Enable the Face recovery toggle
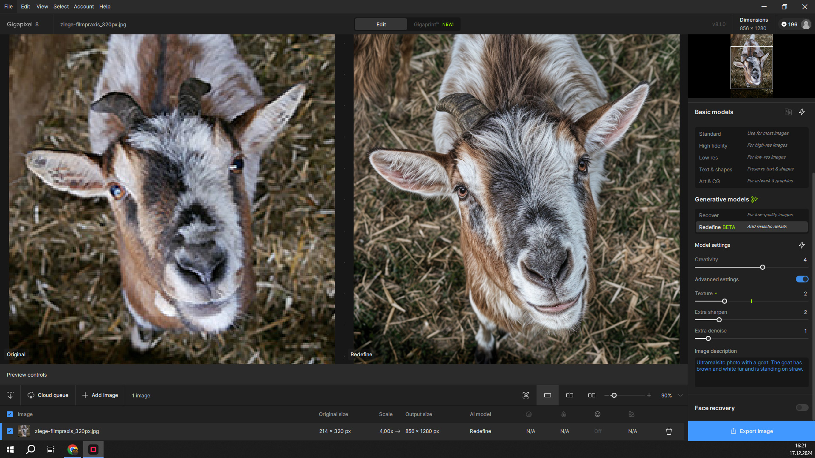Screen dimensions: 815x458 pyautogui.click(x=801, y=408)
